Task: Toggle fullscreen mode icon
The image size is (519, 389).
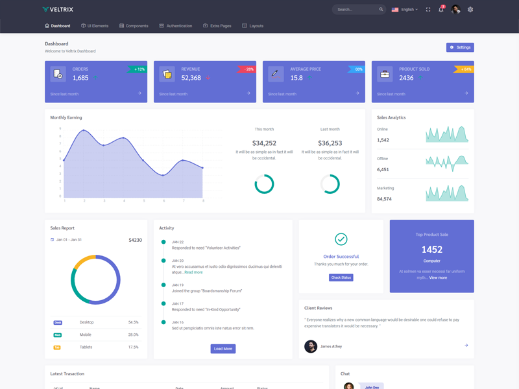Action: [x=428, y=10]
